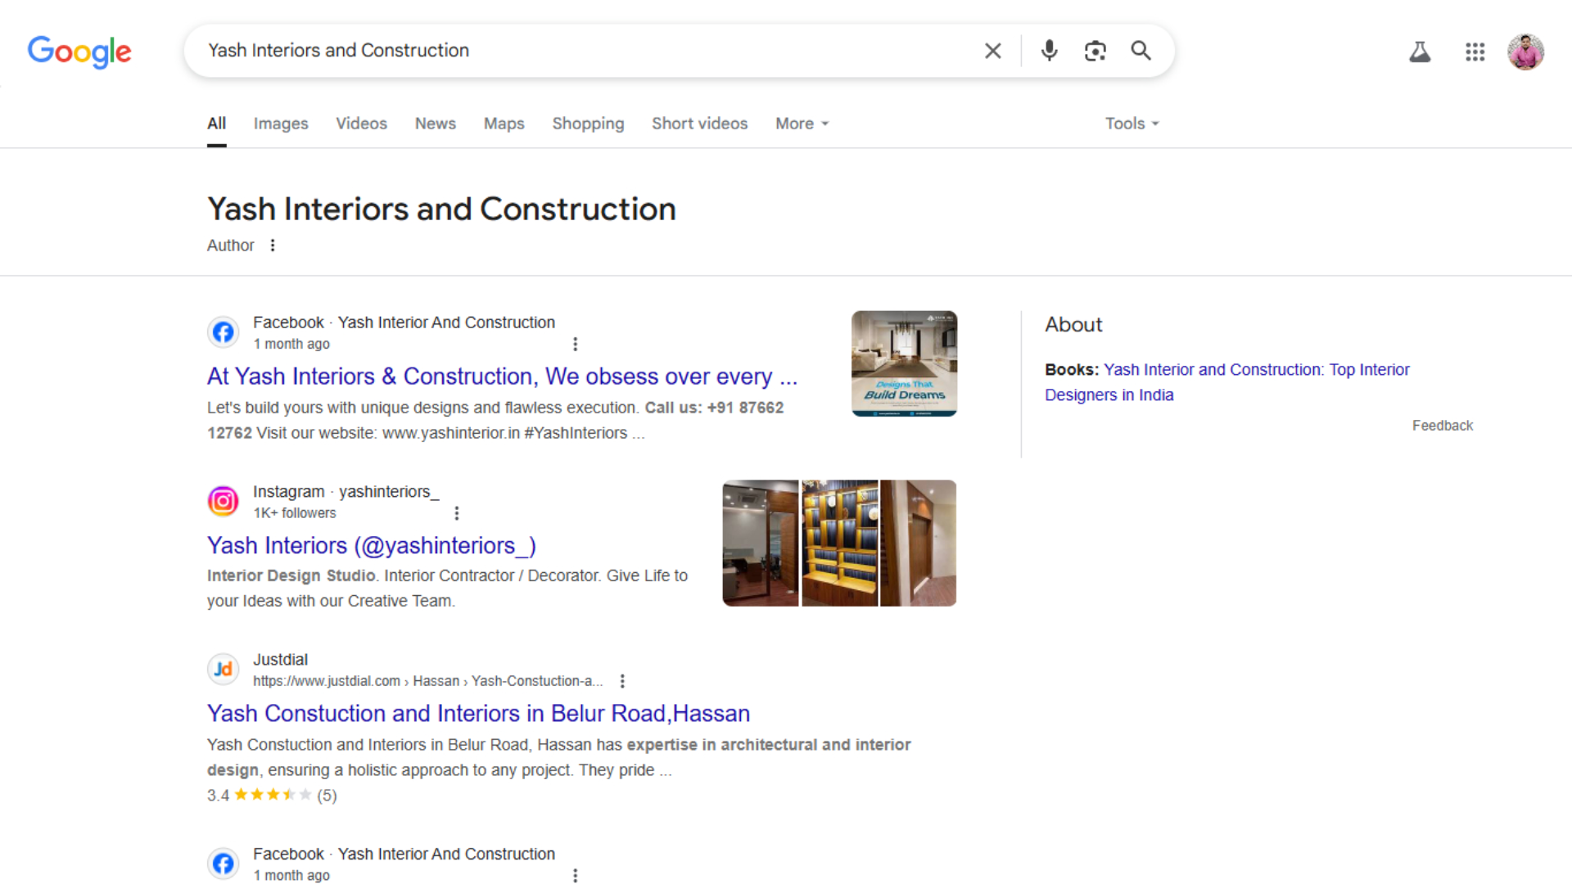The image size is (1572, 884).
Task: Switch to the Images tab
Action: click(x=281, y=124)
